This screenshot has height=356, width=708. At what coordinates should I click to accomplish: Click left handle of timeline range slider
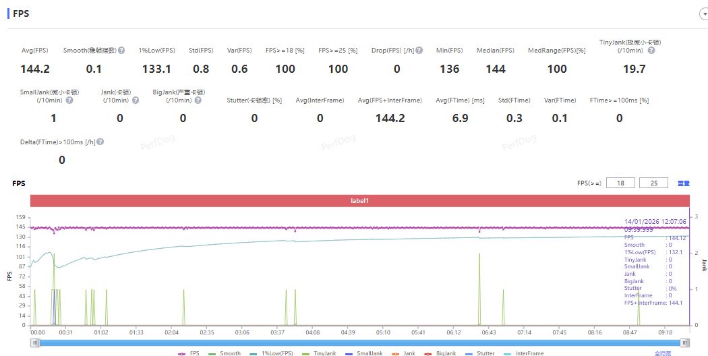(x=34, y=342)
